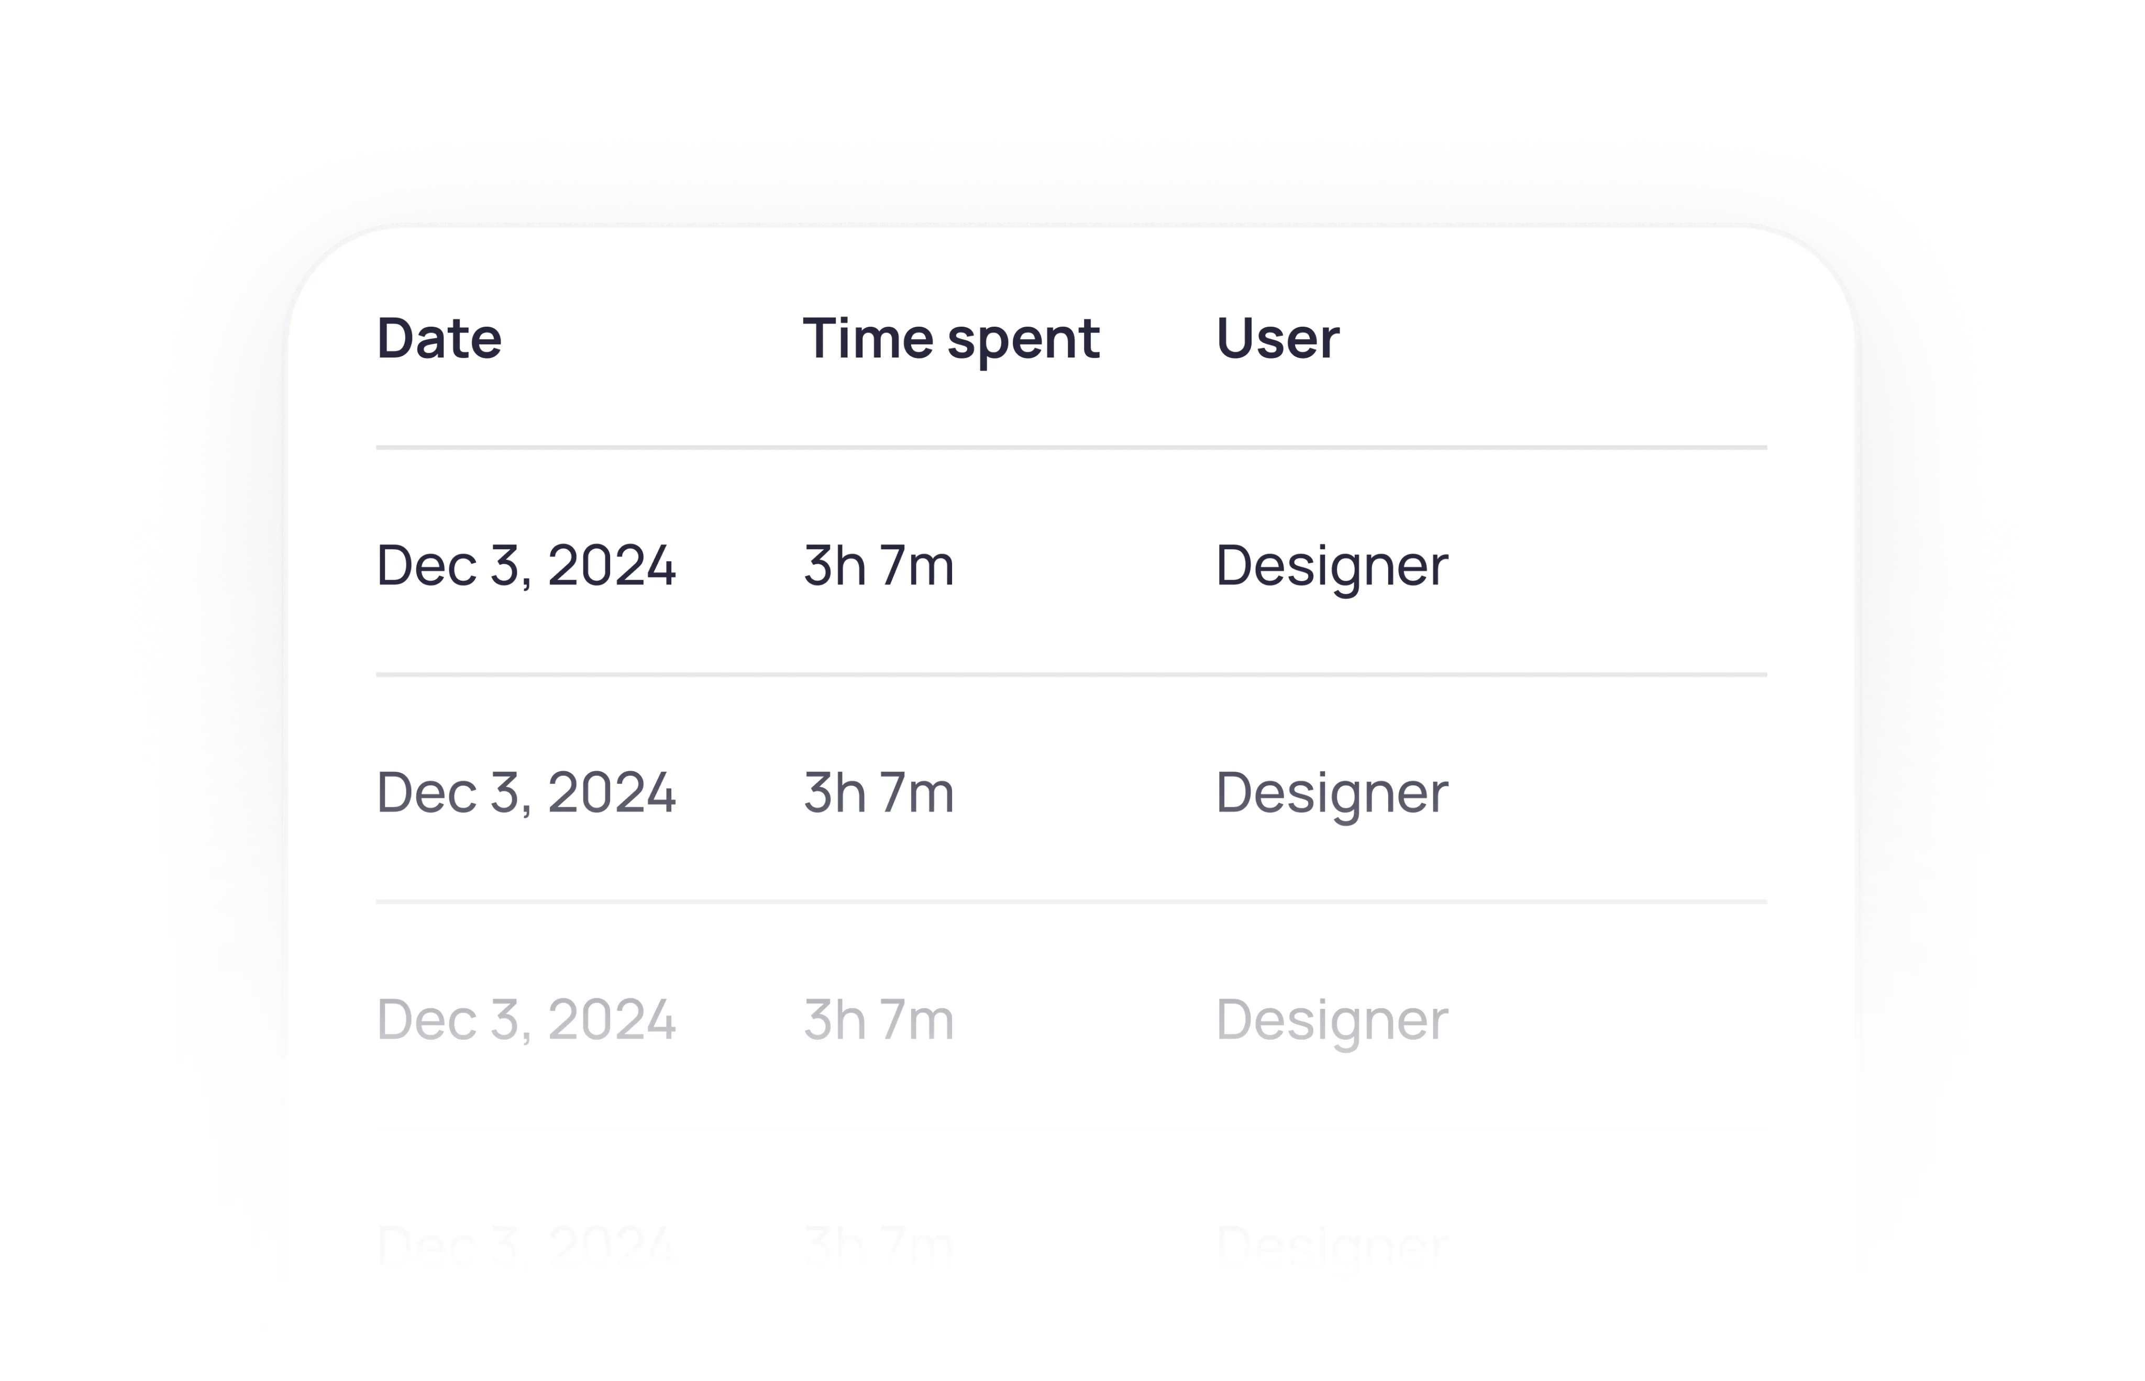Viewport: 2145px width, 1381px height.
Task: Select the User column header
Action: tap(1277, 338)
